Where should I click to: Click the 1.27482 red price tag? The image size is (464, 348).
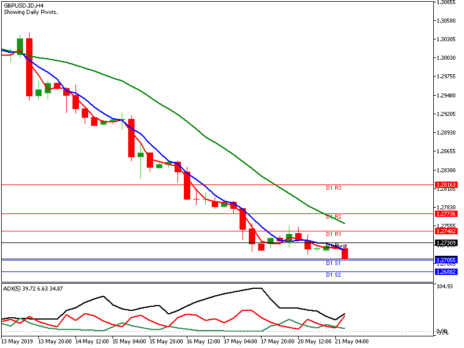446,231
